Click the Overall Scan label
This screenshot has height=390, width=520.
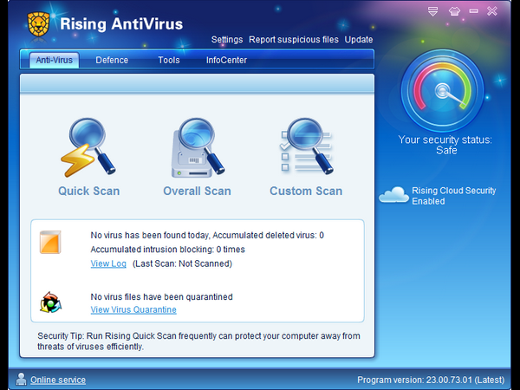pyautogui.click(x=197, y=191)
